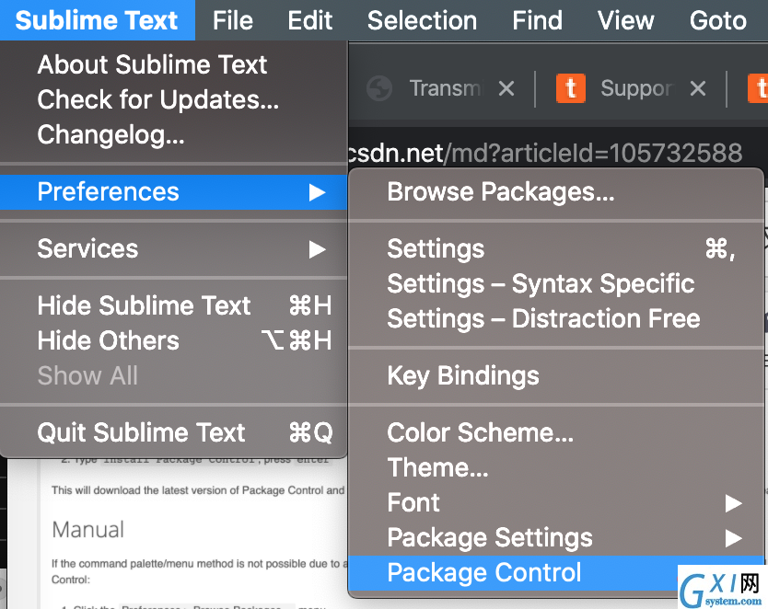Choose Hide Others
Viewport: 768px width, 609px height.
(173, 340)
